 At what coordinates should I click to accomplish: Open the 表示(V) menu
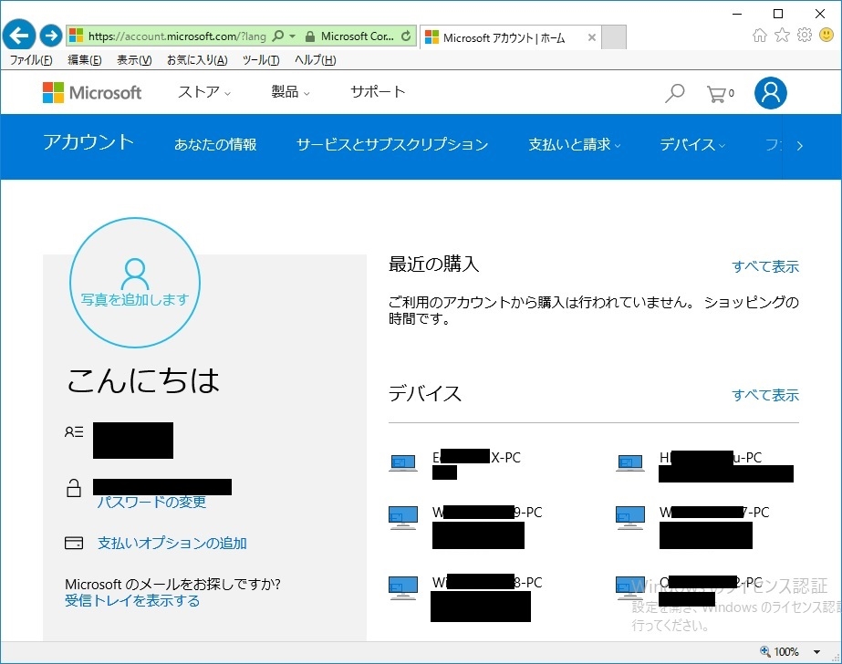pos(134,60)
